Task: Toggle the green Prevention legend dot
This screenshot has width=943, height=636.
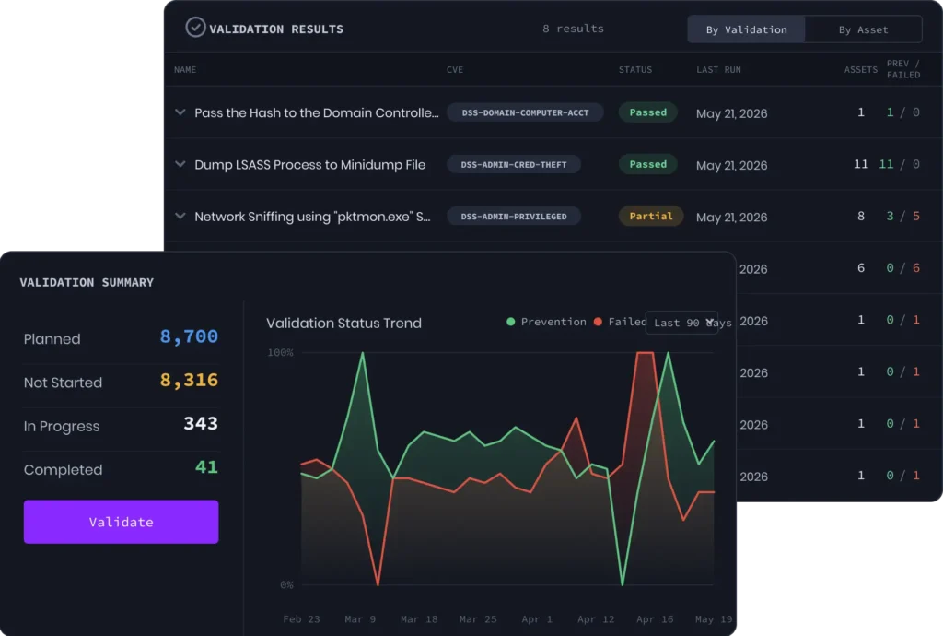Action: click(510, 322)
